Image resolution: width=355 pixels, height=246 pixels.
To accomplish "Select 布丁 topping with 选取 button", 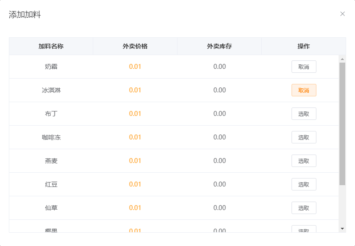I will (304, 114).
